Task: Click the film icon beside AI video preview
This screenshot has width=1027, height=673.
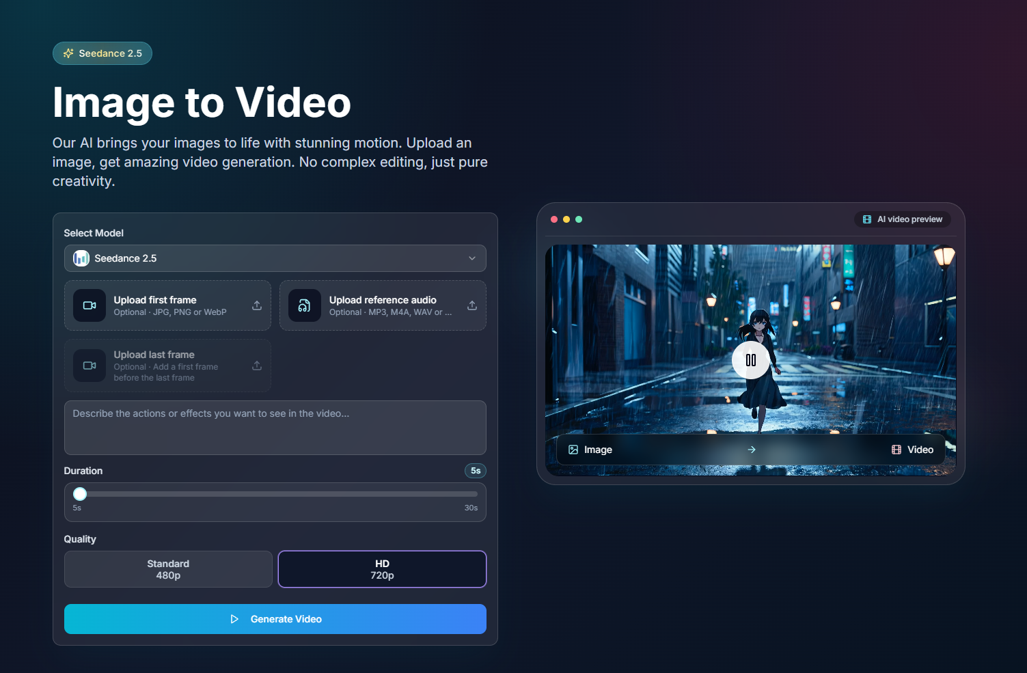Action: (867, 219)
